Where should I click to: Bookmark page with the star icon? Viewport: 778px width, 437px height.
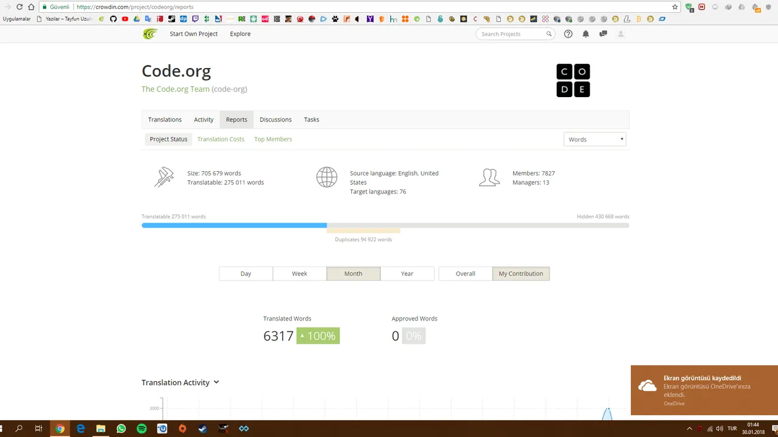click(675, 7)
